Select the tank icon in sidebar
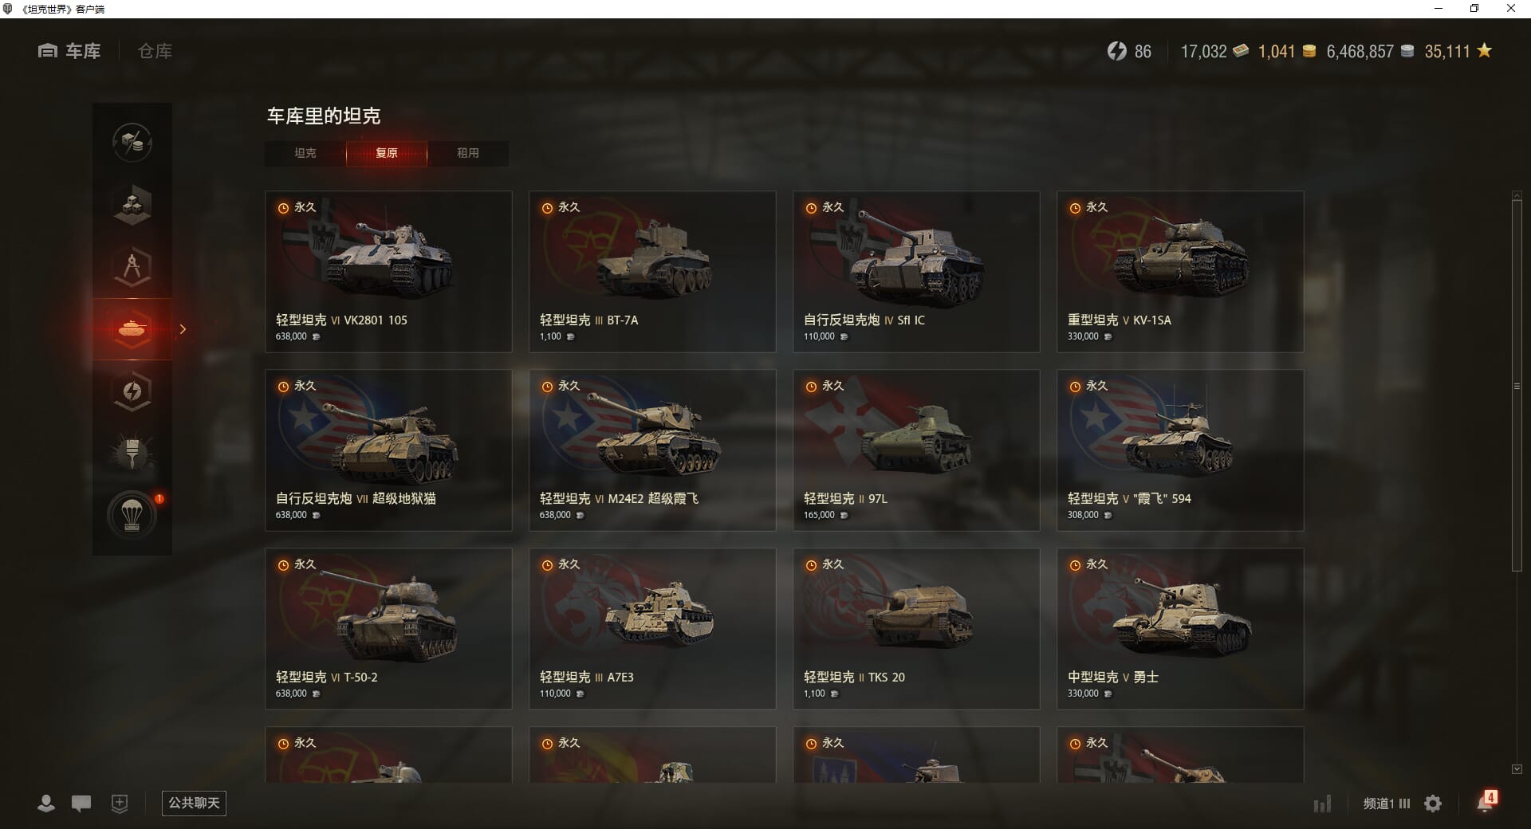The height and width of the screenshot is (829, 1531). (132, 329)
